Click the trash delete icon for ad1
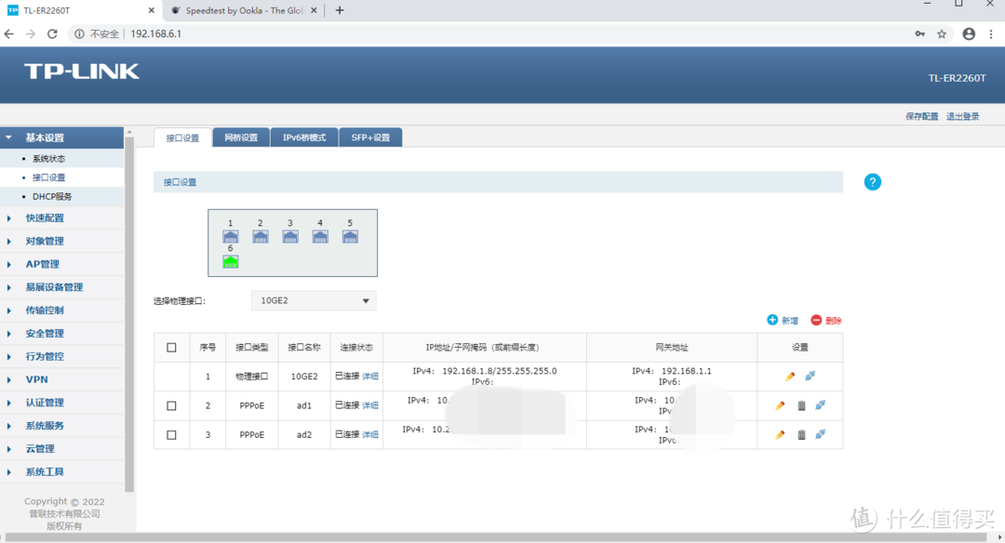The height and width of the screenshot is (543, 1005). pos(800,405)
